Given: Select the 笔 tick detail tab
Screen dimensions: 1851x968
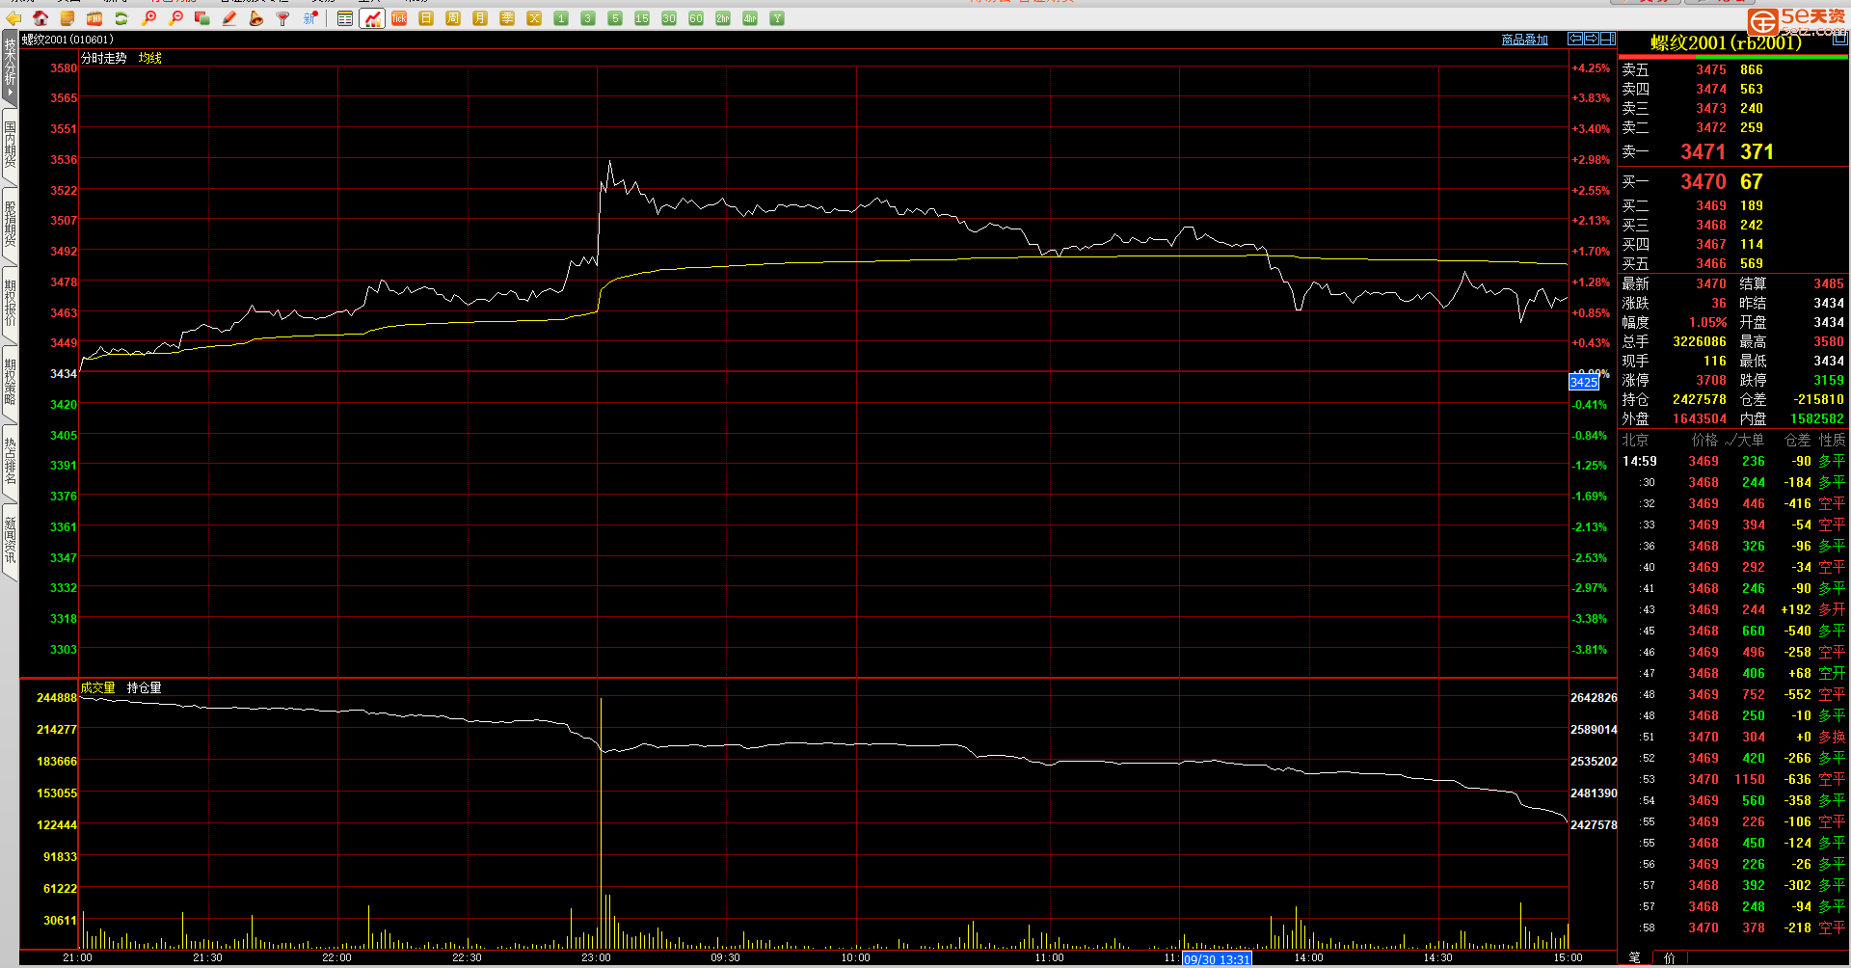Looking at the screenshot, I should coord(1635,957).
